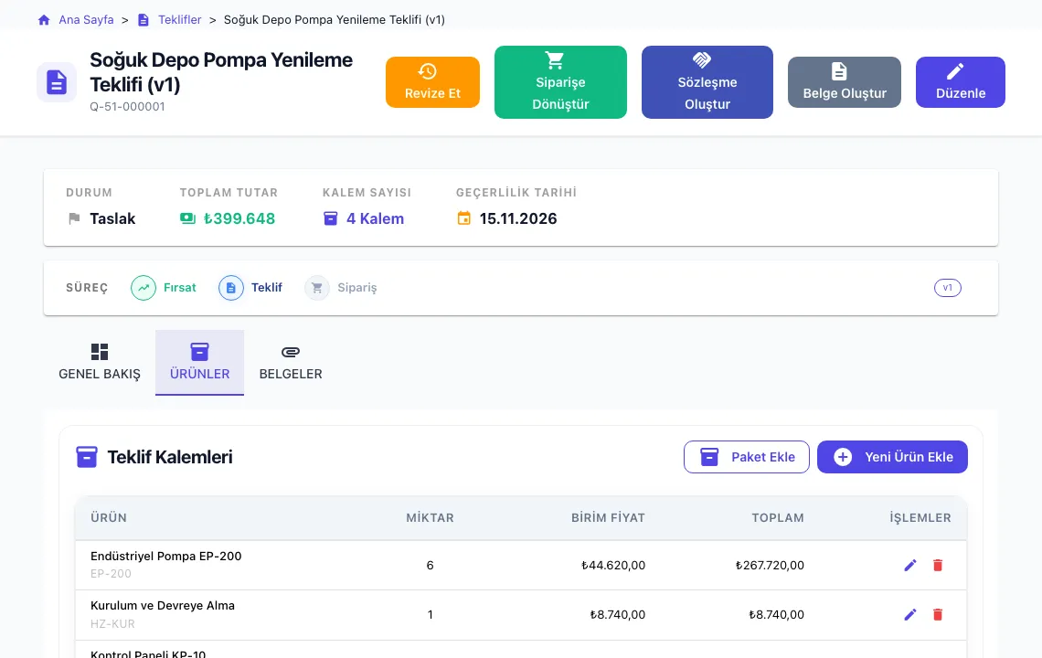Delete the Endüstriyel Pompa EP-200 row
1042x658 pixels.
(938, 565)
